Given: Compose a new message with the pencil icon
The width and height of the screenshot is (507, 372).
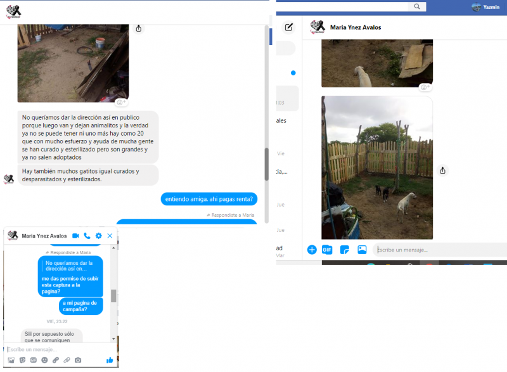Looking at the screenshot, I should pyautogui.click(x=289, y=27).
